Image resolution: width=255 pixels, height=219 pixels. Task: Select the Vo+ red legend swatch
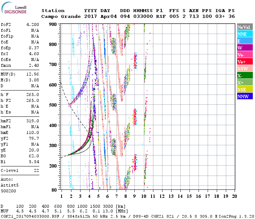click(x=245, y=62)
